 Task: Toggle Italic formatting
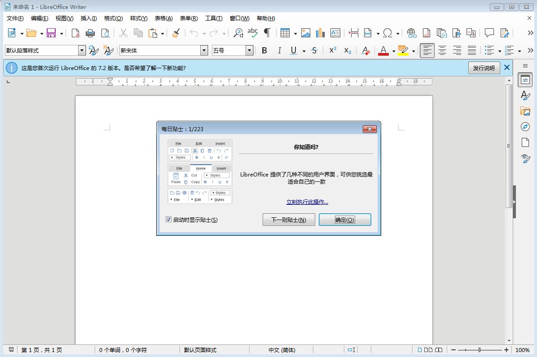tap(279, 51)
